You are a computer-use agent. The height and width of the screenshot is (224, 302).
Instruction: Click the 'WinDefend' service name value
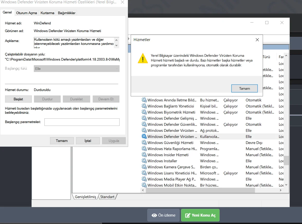point(42,23)
